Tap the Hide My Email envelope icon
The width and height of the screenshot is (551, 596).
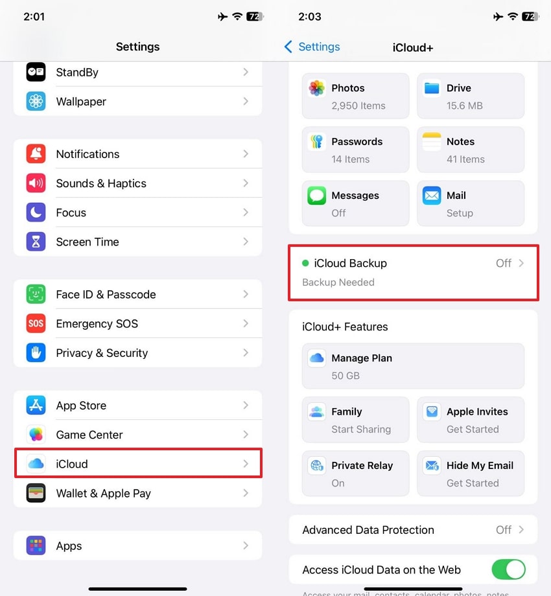(x=432, y=465)
